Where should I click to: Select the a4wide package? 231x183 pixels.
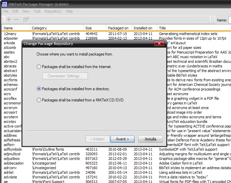[x=9, y=43]
